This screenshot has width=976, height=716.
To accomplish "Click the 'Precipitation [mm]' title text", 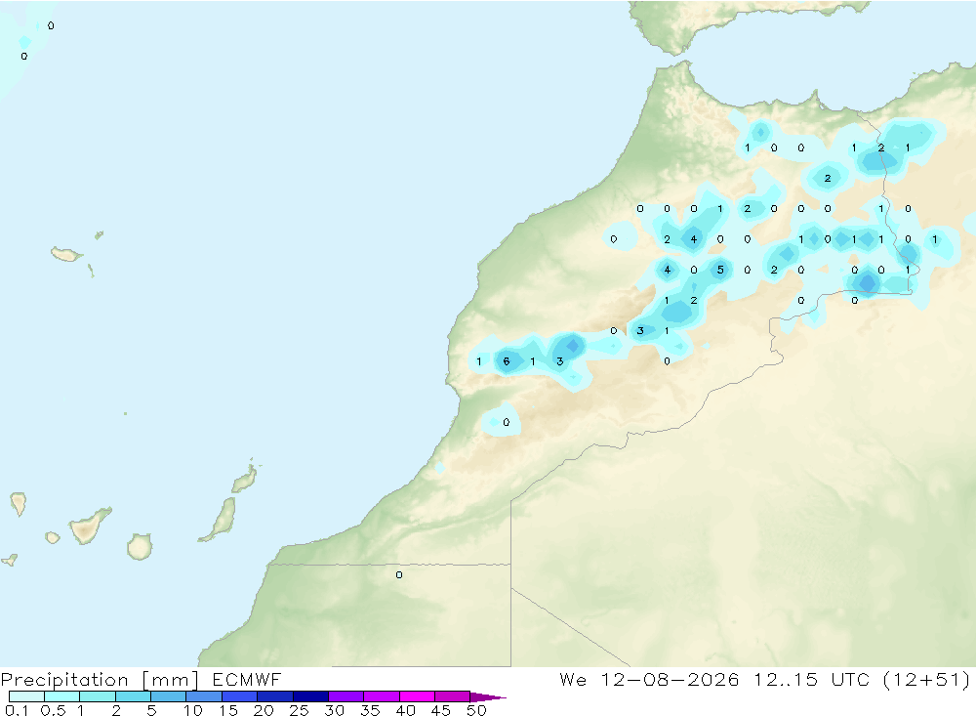I will (100, 680).
